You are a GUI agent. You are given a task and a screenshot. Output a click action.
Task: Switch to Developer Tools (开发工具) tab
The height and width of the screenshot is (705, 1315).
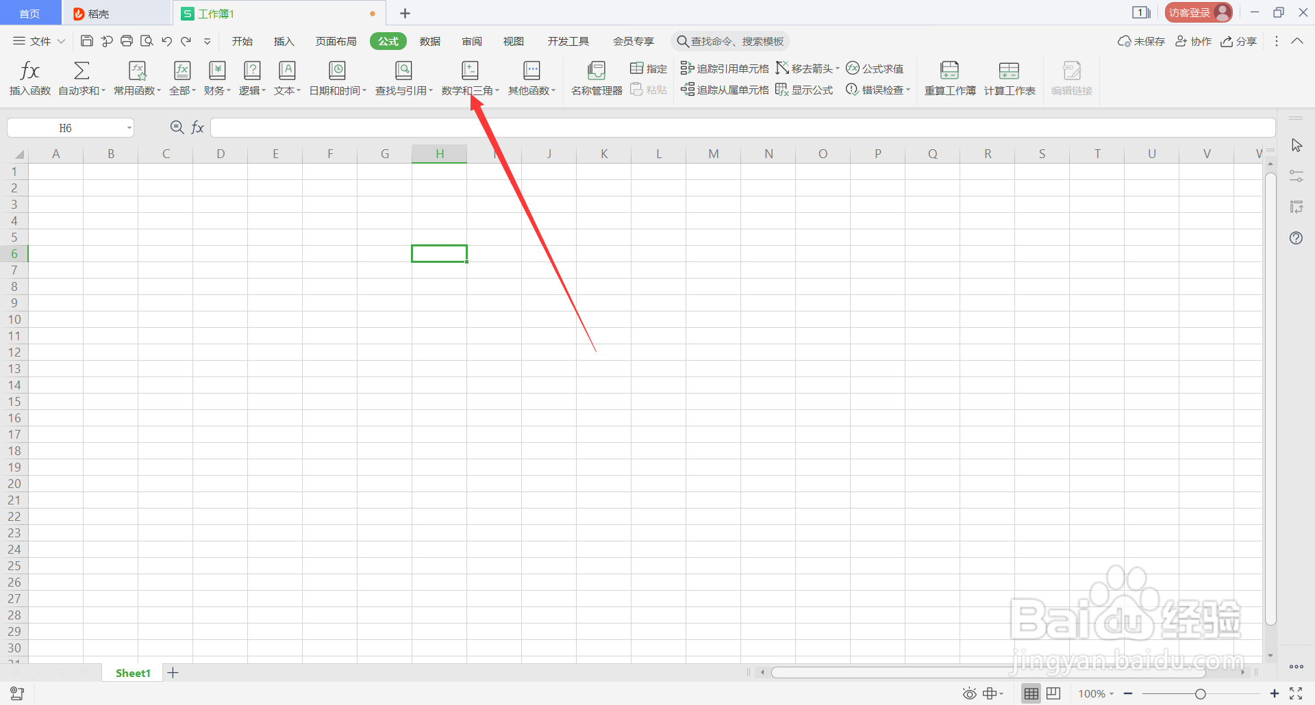pyautogui.click(x=568, y=41)
